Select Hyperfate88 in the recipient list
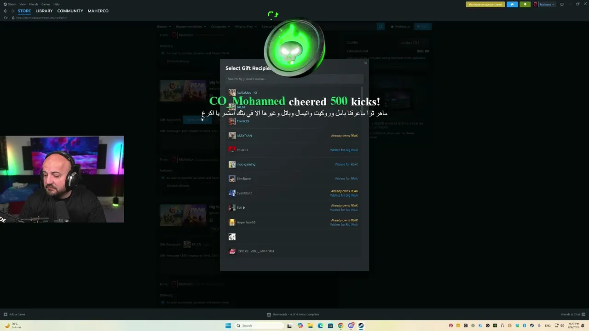 [x=294, y=223]
